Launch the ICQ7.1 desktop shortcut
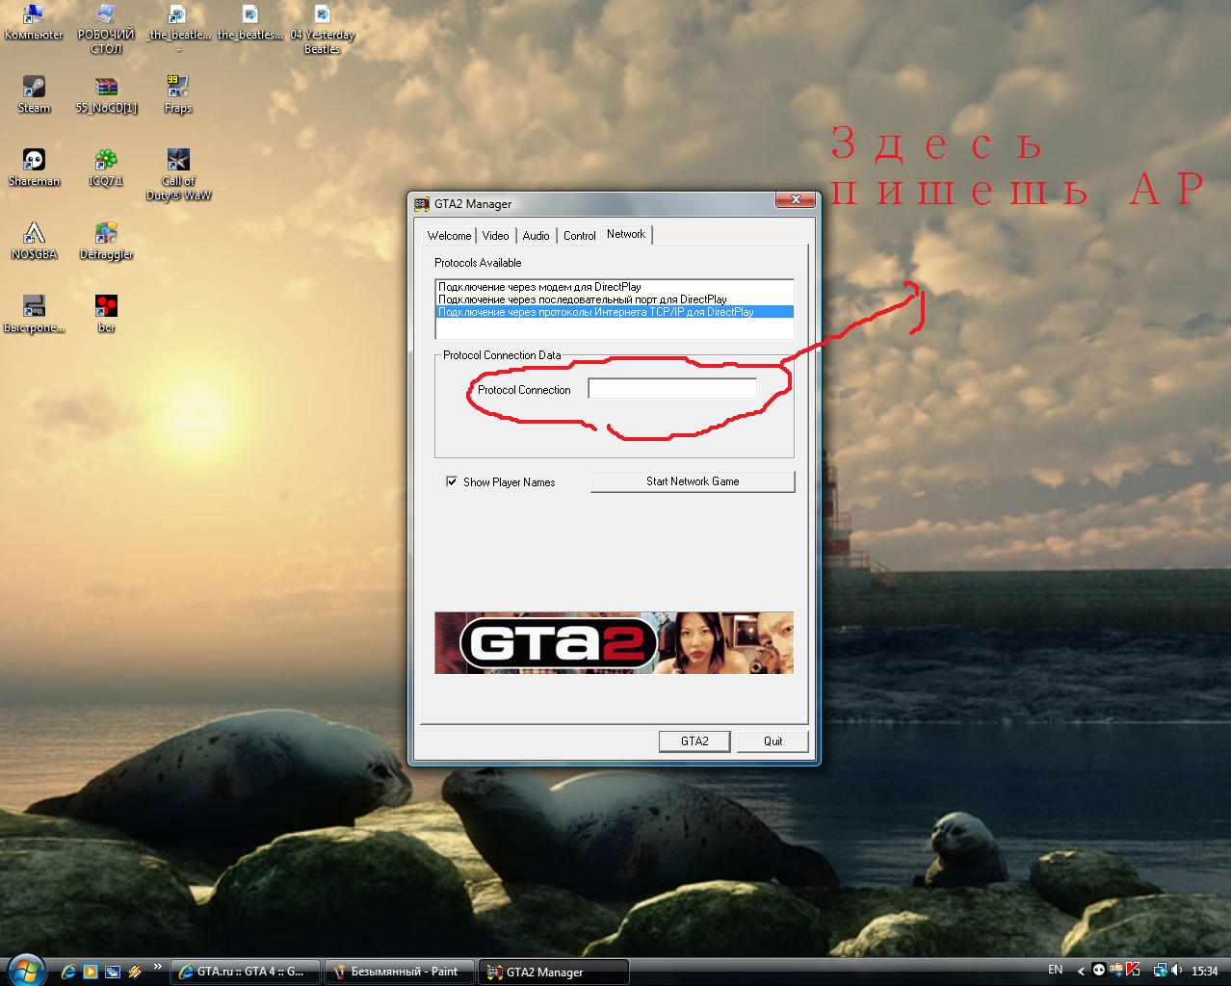The height and width of the screenshot is (986, 1231). click(x=106, y=168)
